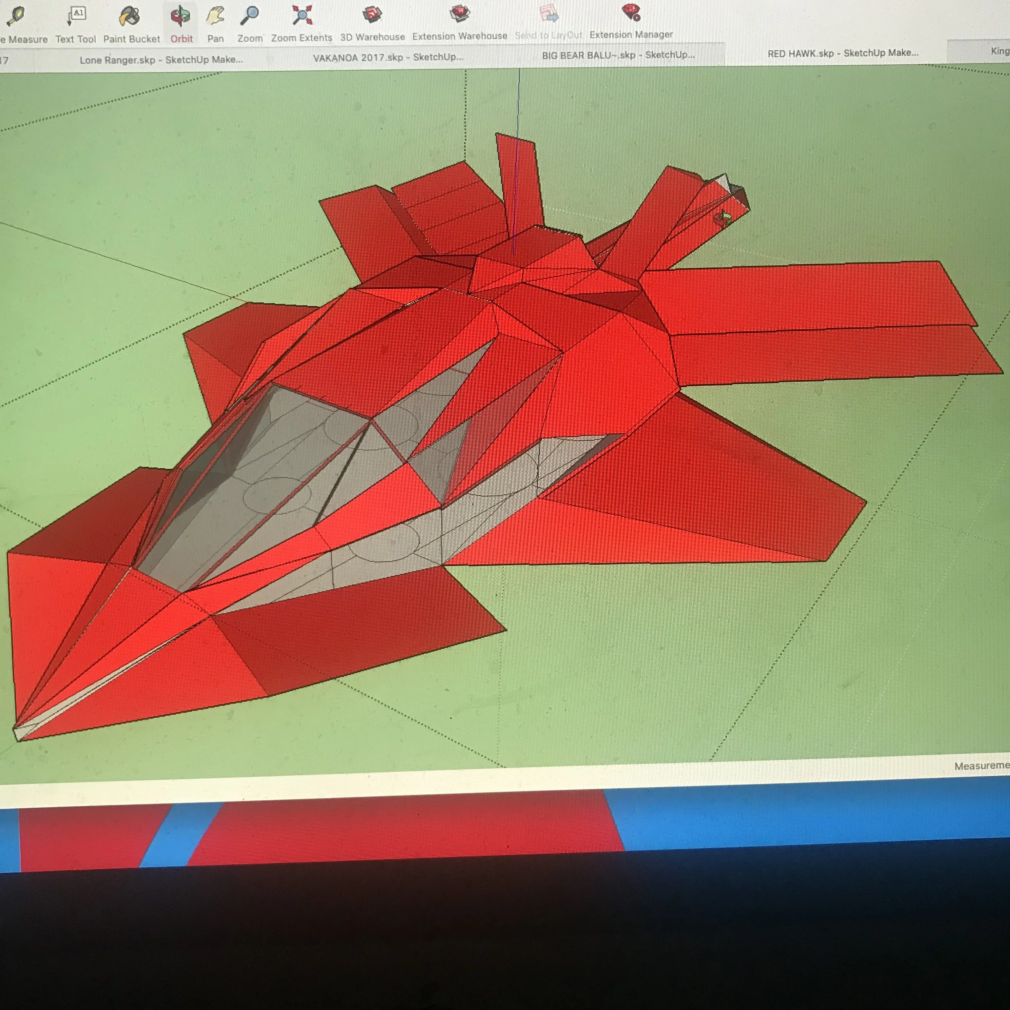Select the Tape Measure tool
Image resolution: width=1010 pixels, height=1010 pixels.
click(x=16, y=17)
